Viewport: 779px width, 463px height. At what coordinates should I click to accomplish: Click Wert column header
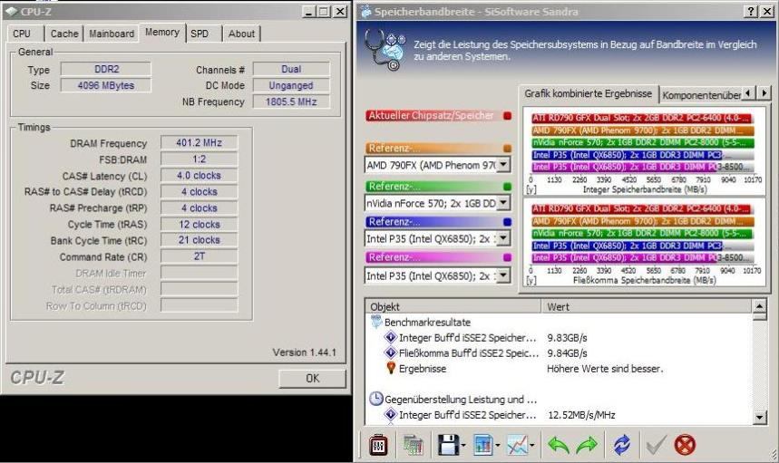point(646,306)
